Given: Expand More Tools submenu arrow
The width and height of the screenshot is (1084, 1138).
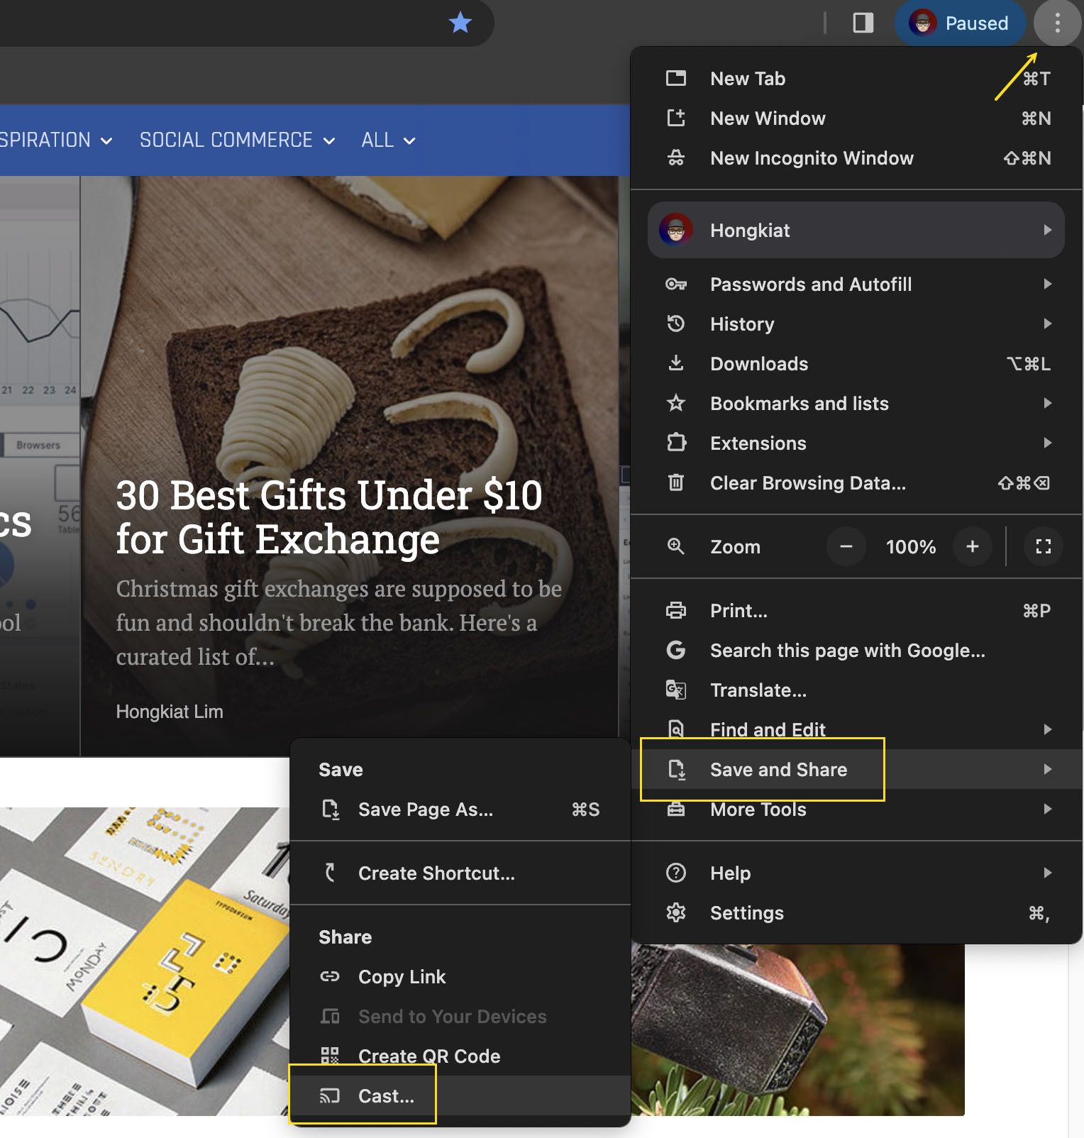Looking at the screenshot, I should pos(1047,809).
